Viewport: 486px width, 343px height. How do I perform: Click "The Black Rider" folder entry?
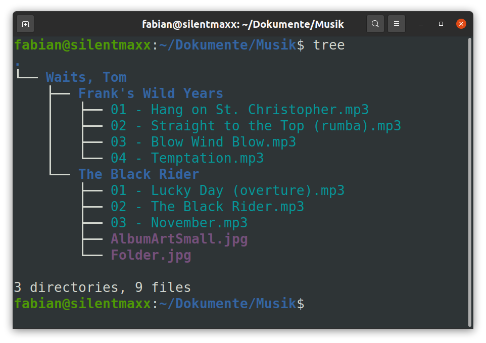coord(138,174)
